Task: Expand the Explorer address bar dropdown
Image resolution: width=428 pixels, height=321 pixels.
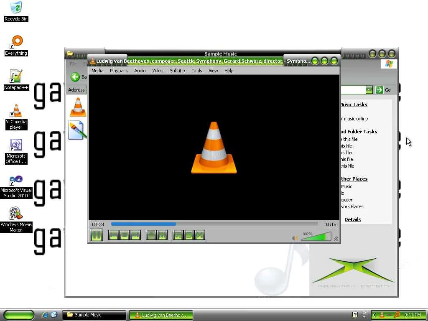Action: pyautogui.click(x=369, y=90)
